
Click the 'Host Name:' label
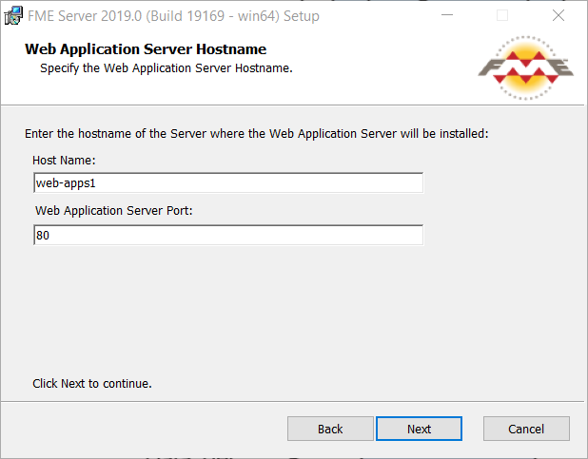[64, 161]
